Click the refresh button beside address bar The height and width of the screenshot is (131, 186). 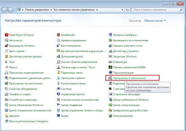pyautogui.click(x=127, y=10)
